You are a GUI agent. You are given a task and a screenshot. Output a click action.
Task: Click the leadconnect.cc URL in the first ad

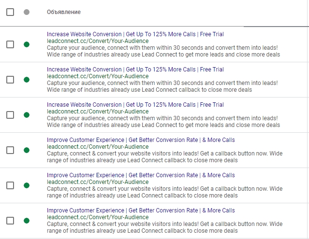[x=98, y=41]
